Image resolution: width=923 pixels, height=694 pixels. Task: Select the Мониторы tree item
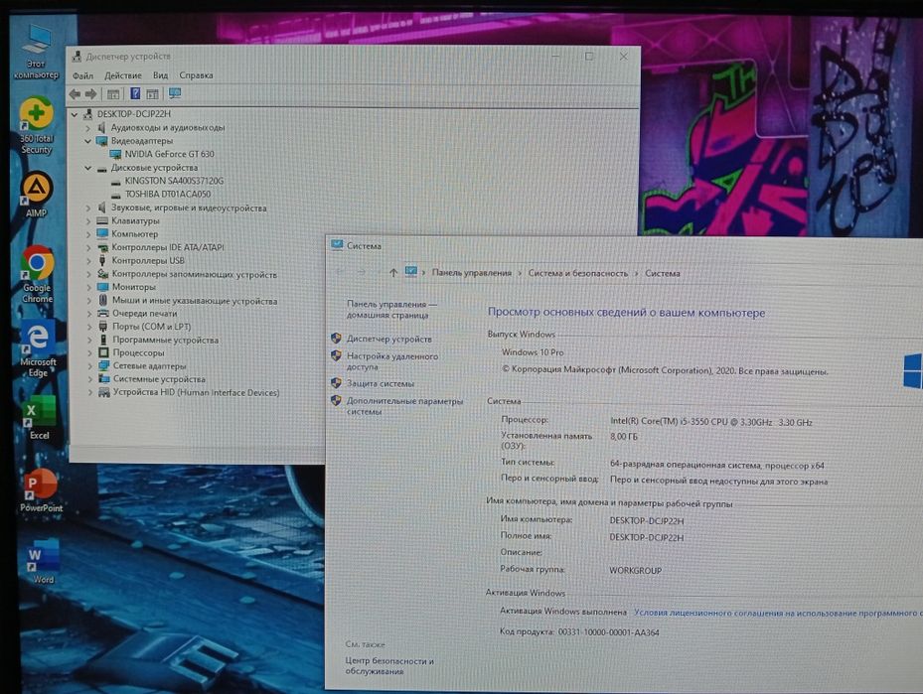(x=133, y=287)
